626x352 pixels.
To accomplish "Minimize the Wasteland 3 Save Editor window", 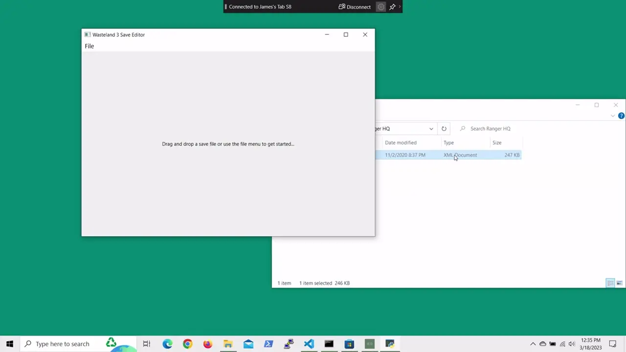I will click(x=327, y=35).
